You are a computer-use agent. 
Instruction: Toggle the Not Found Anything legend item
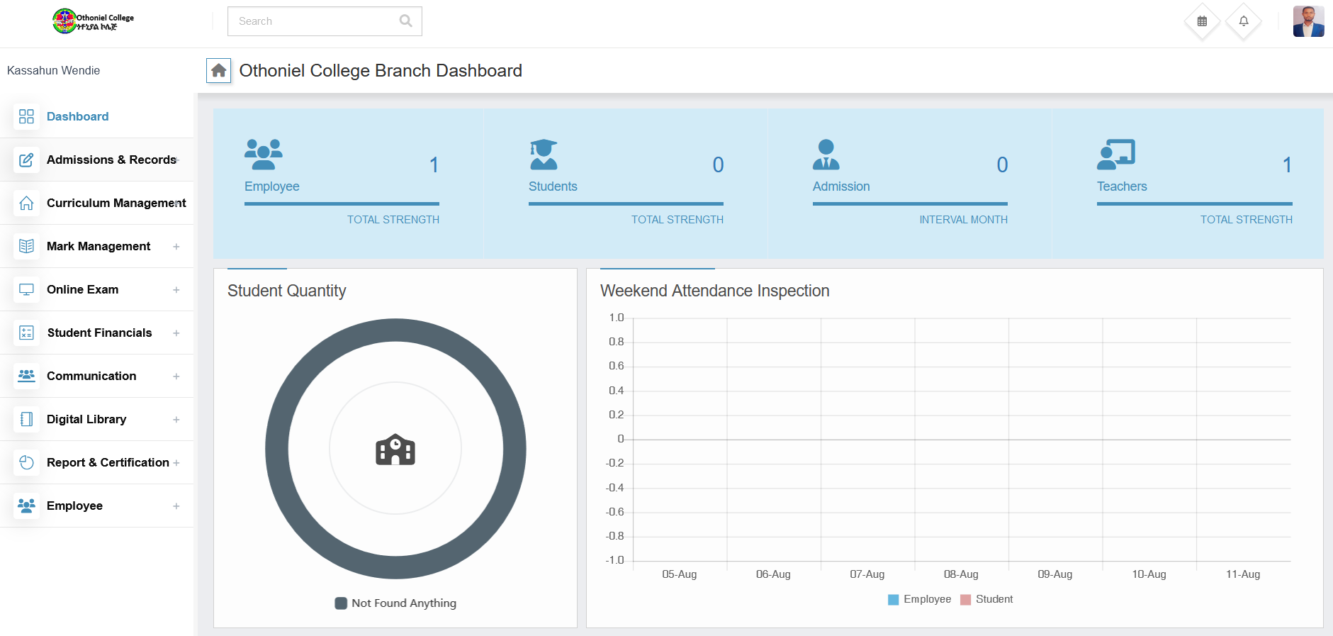coord(395,603)
